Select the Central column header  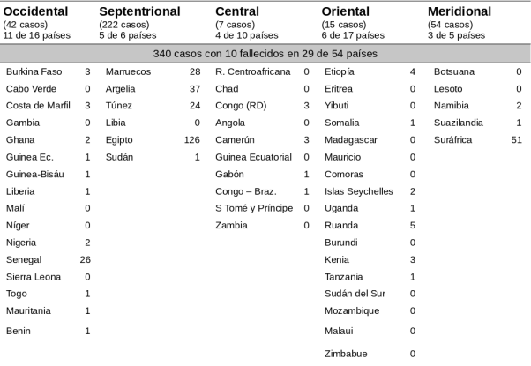(237, 11)
